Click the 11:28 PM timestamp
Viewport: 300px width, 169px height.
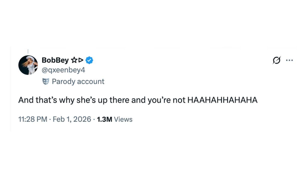pyautogui.click(x=32, y=119)
